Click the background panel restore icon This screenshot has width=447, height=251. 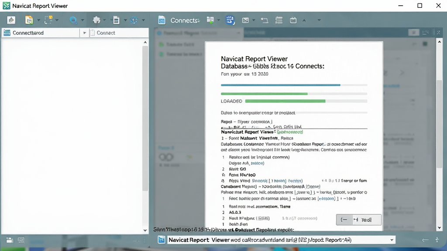425,33
